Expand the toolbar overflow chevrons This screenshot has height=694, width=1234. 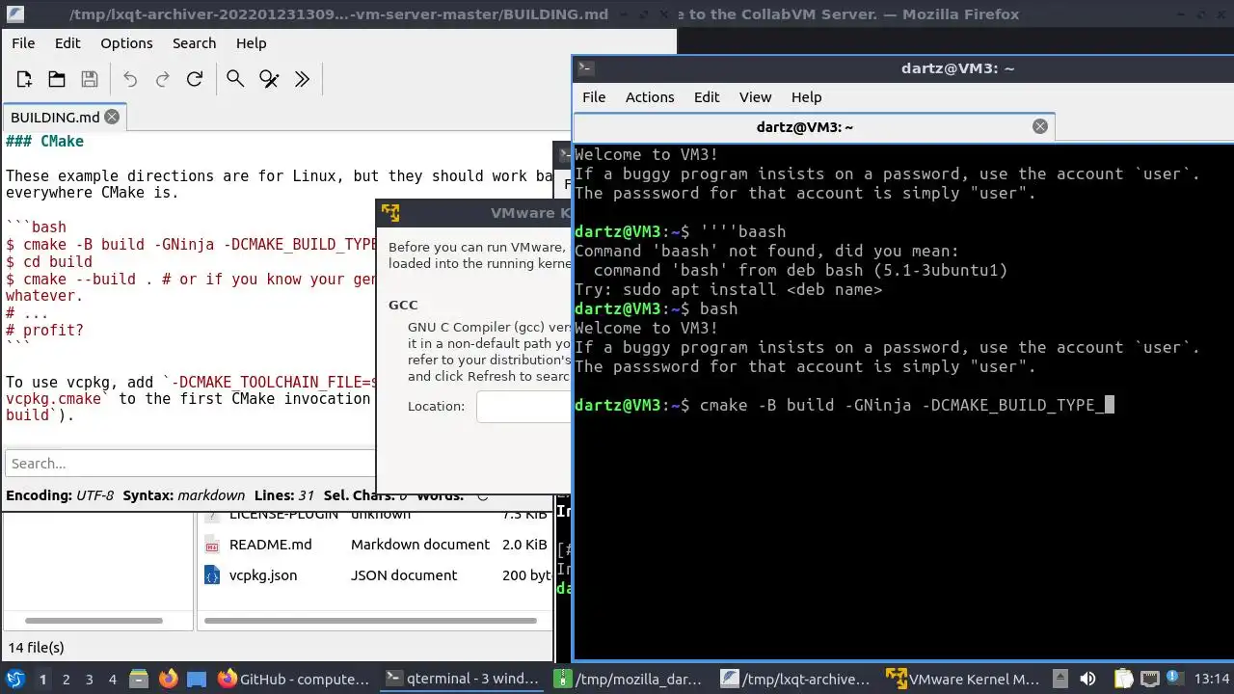[302, 79]
